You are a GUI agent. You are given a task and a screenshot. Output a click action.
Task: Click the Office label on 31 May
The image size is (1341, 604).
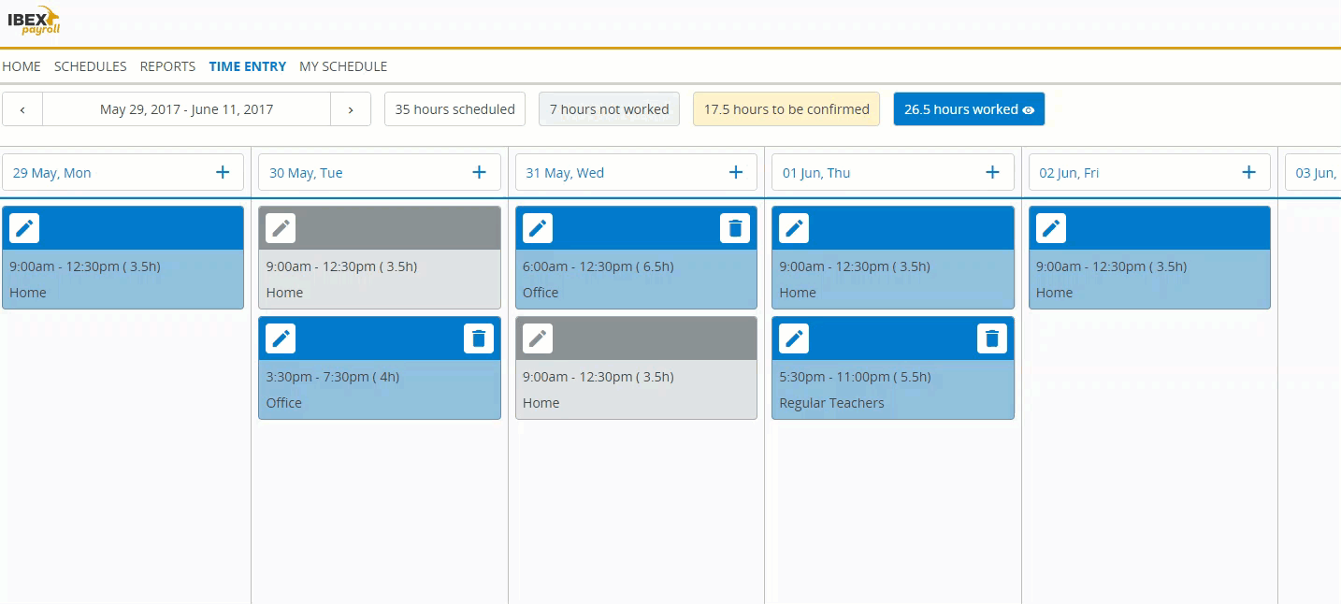tap(541, 293)
